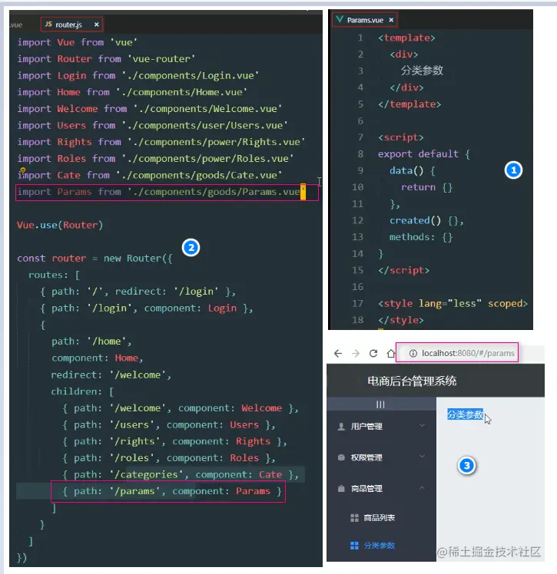Viewport: 557px width, 574px height.
Task: Collapse the 商品管理 menu
Action: tap(381, 488)
